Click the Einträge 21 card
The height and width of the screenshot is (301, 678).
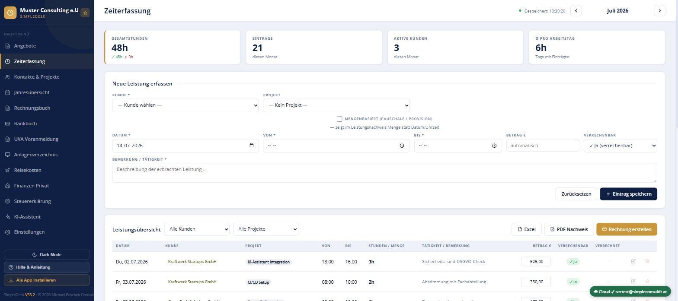pos(314,48)
